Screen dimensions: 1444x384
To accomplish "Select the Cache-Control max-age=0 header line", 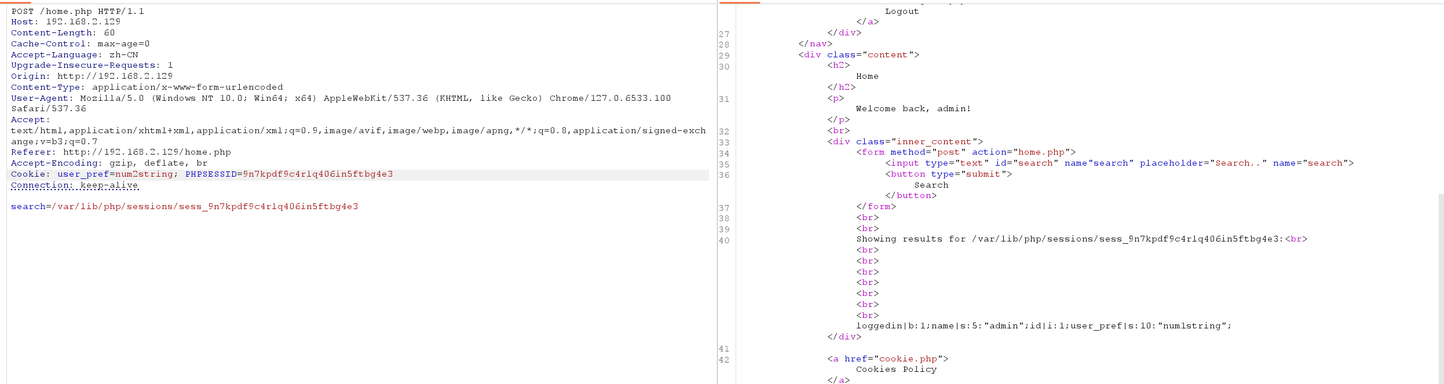I will [x=80, y=44].
